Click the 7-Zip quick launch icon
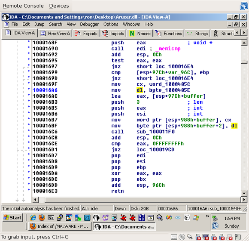Screen dimensions: 249x241 tap(51, 218)
